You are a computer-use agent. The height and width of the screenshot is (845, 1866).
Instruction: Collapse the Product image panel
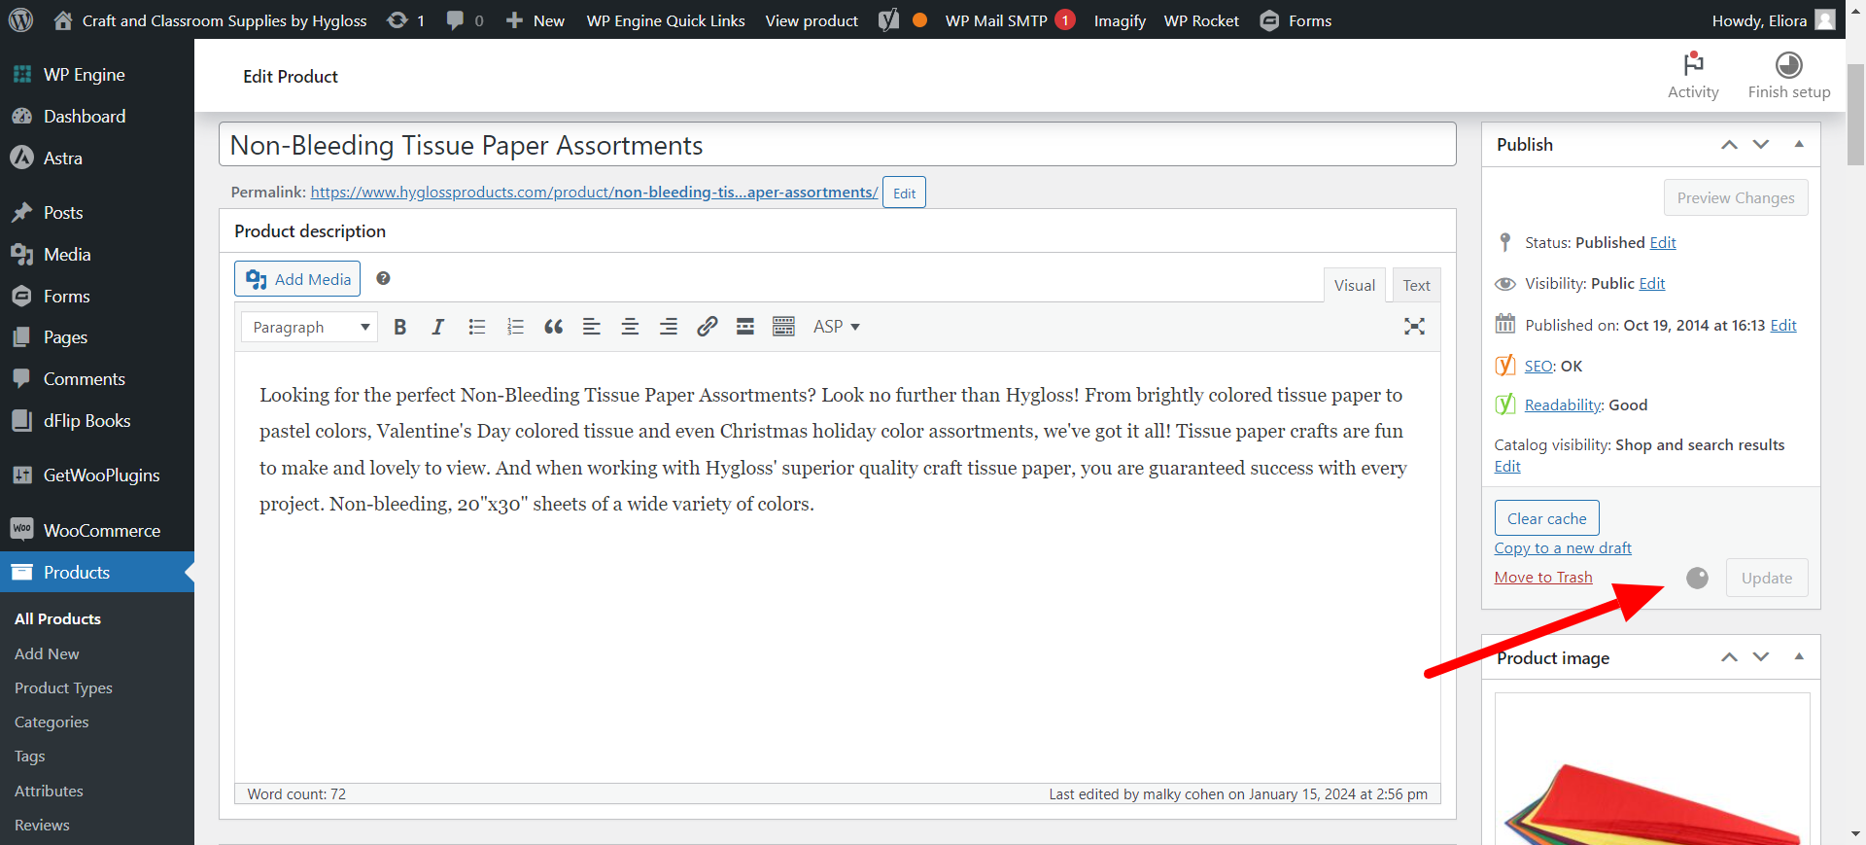tap(1799, 656)
